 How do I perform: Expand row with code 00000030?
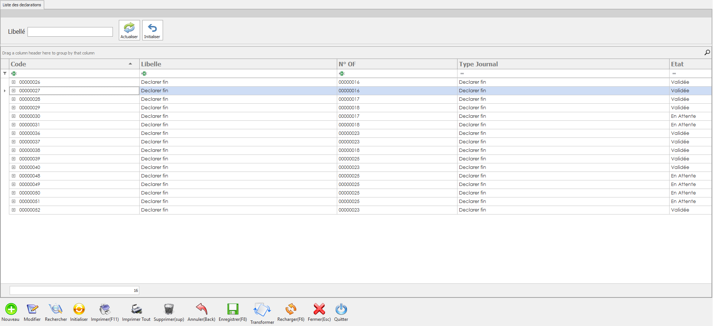coord(14,116)
